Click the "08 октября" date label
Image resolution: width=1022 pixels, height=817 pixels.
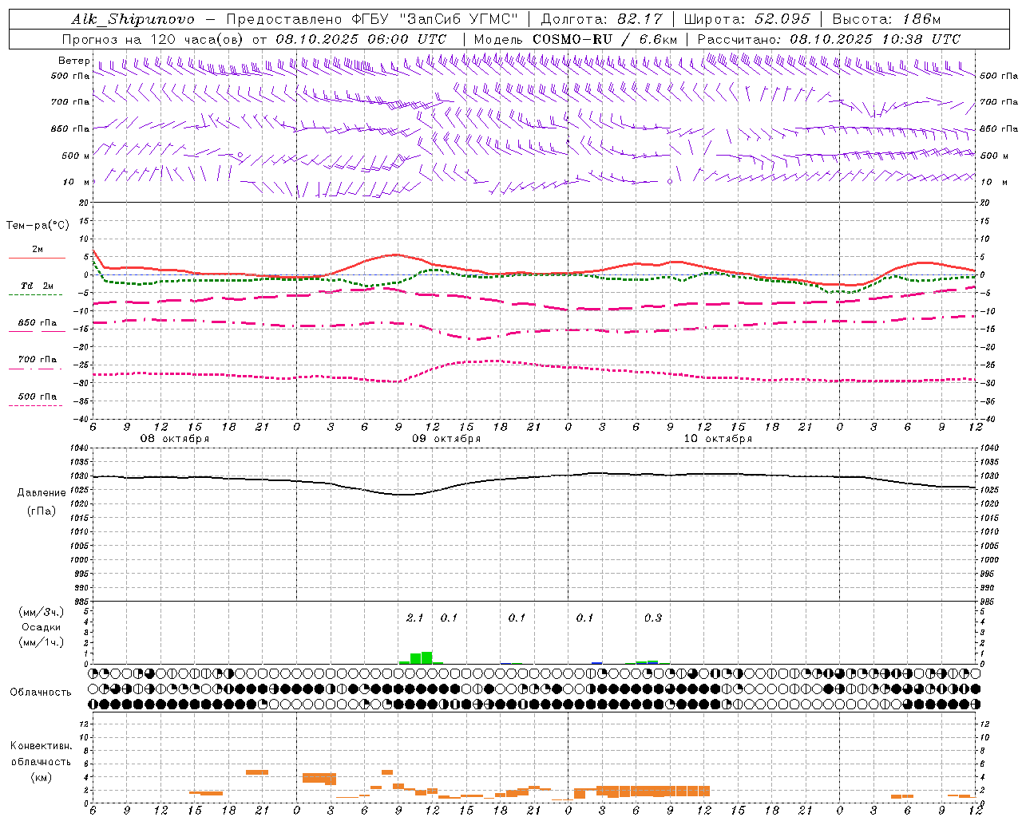click(x=175, y=439)
